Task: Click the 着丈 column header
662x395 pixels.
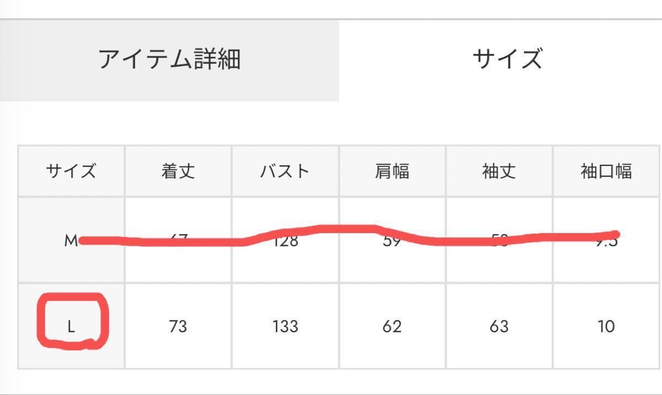Action: (178, 171)
